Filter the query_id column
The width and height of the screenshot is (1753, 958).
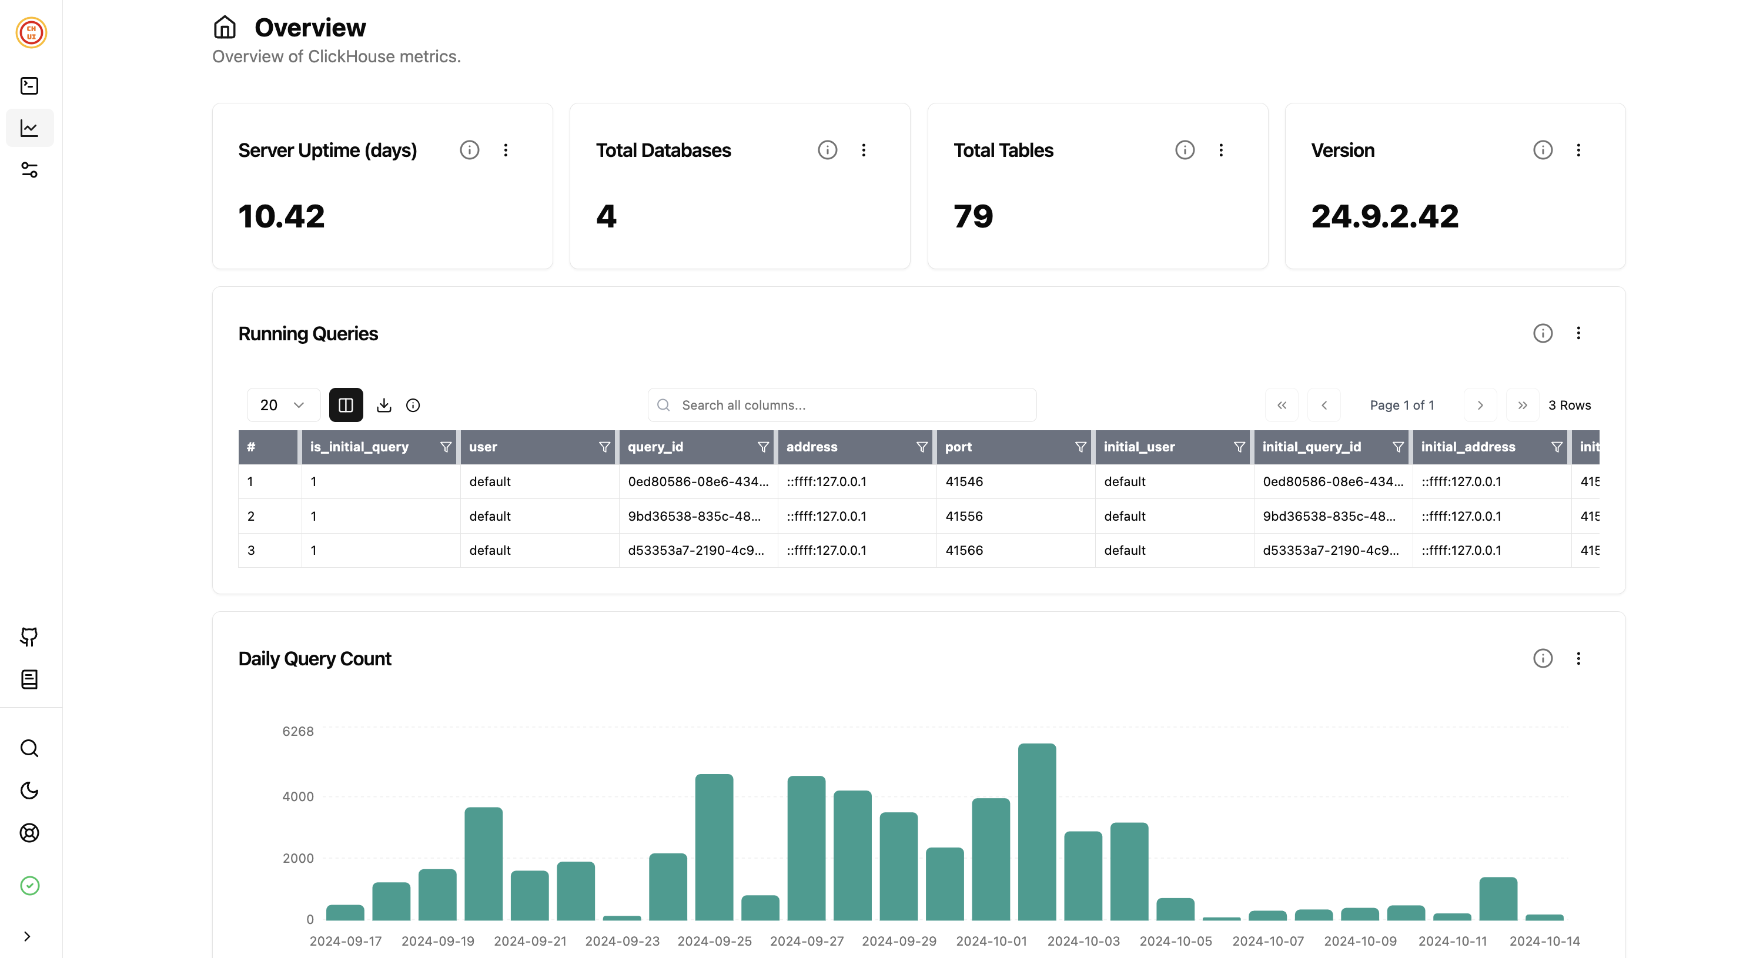[763, 447]
